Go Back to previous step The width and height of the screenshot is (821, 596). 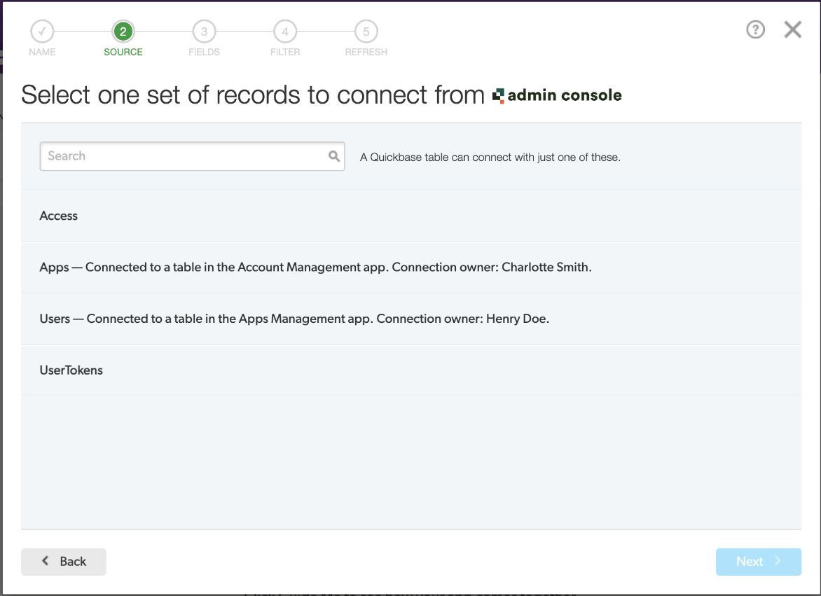63,562
